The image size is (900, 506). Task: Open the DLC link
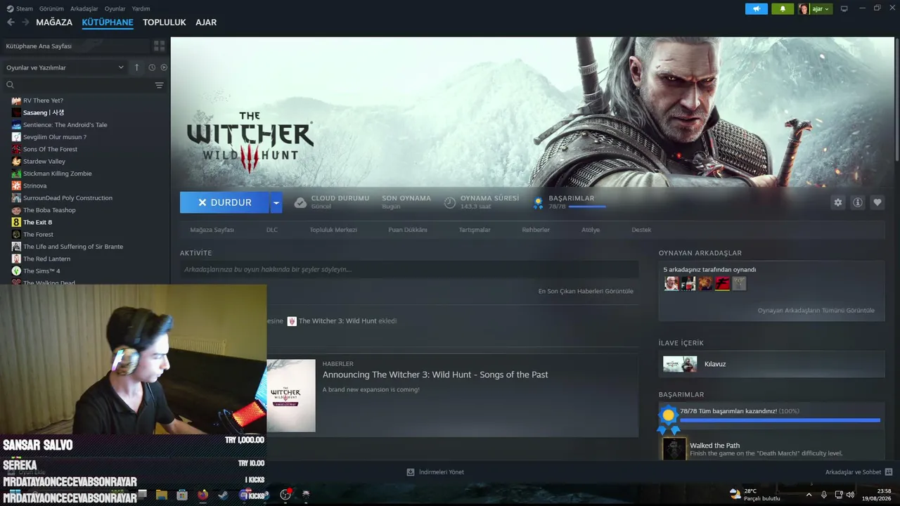pyautogui.click(x=272, y=230)
